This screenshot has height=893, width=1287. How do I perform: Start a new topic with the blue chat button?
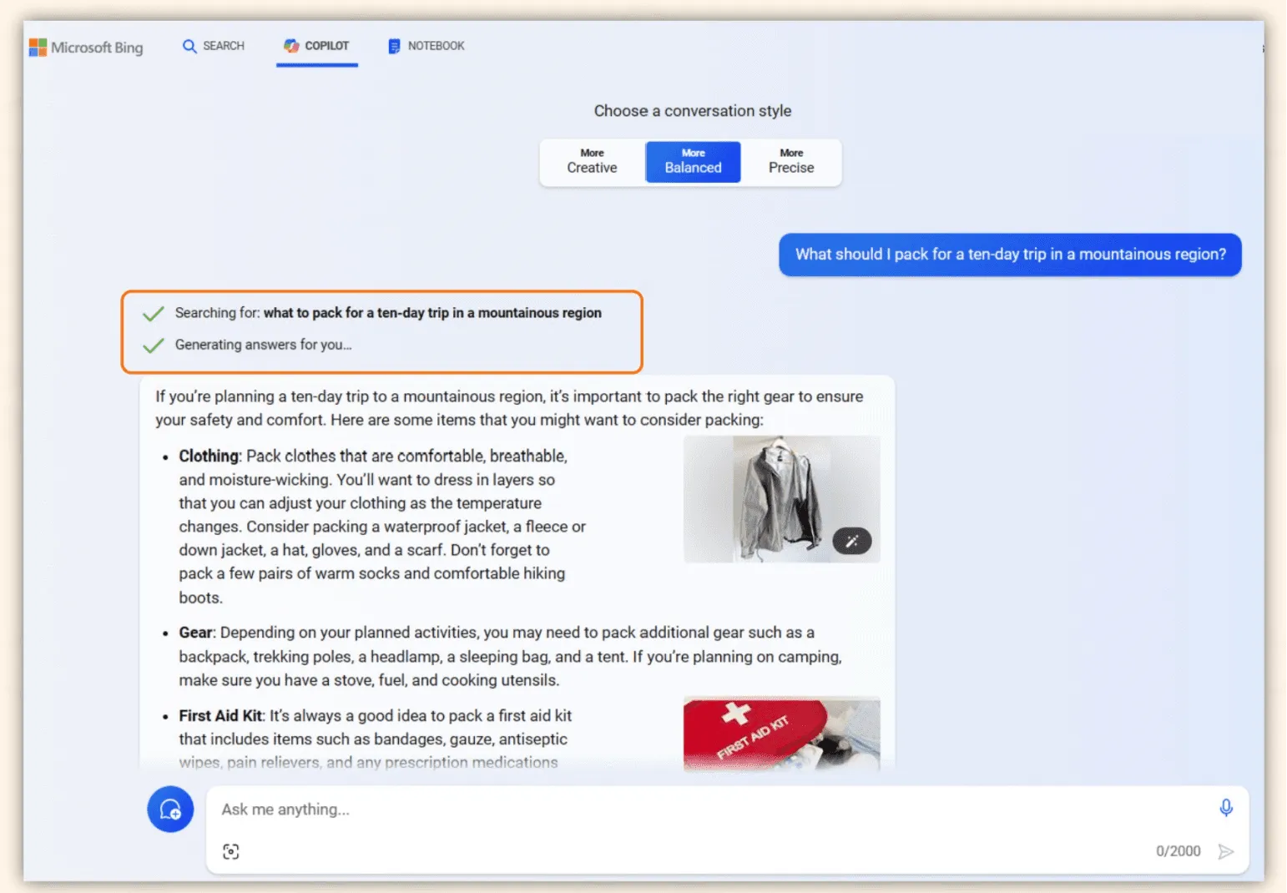pyautogui.click(x=170, y=809)
